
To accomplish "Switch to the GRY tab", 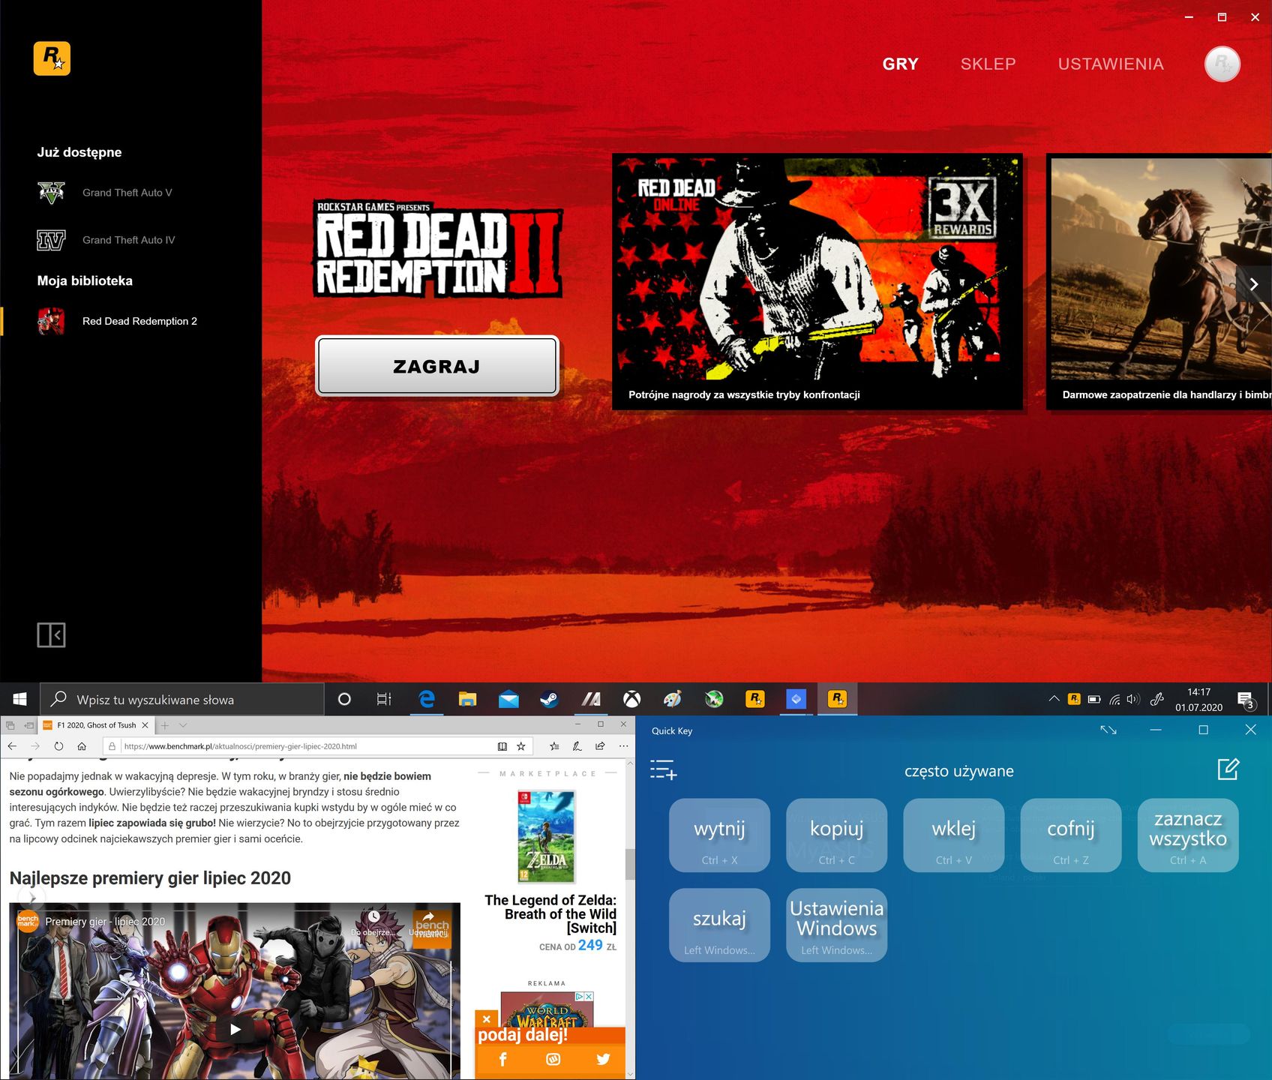I will 900,64.
